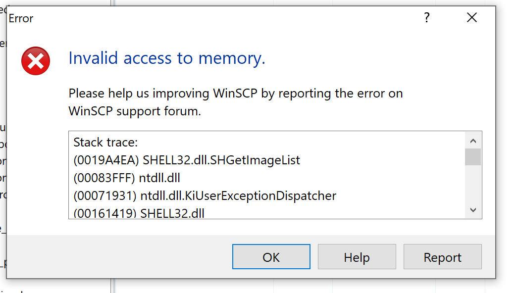Click the "WinSCP support forum." text line

[135, 111]
